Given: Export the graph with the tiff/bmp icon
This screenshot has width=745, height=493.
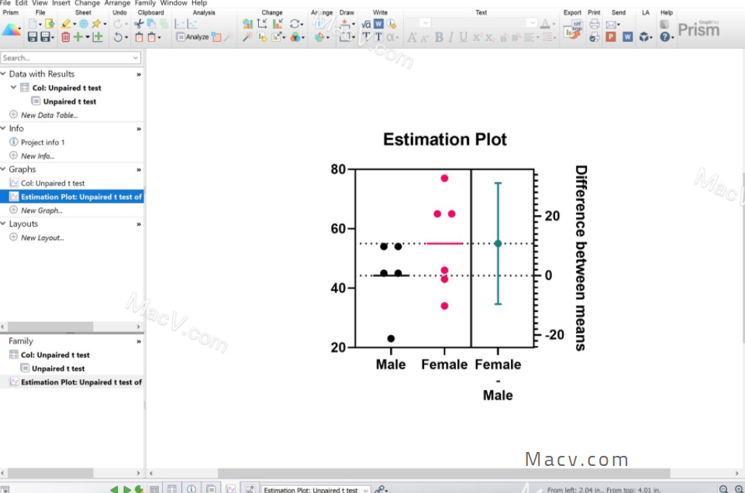Looking at the screenshot, I should pyautogui.click(x=573, y=30).
